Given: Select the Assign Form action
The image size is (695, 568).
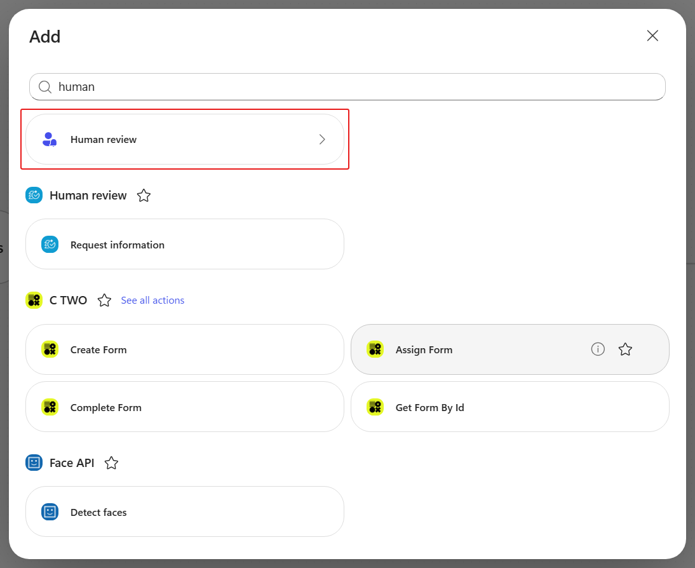Looking at the screenshot, I should click(509, 349).
